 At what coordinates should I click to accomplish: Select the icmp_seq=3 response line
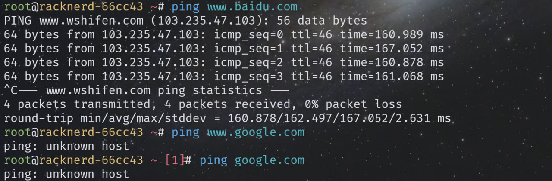pos(224,77)
